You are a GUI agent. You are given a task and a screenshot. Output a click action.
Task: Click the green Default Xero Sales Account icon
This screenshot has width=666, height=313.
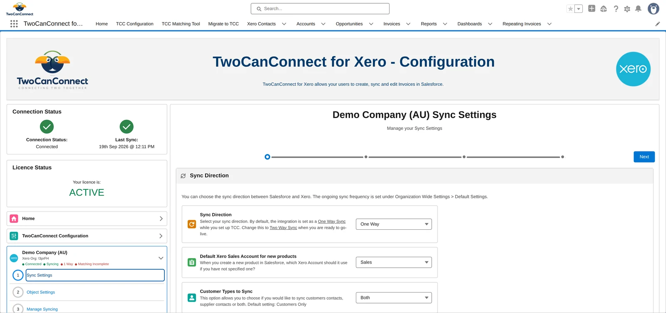(x=192, y=262)
